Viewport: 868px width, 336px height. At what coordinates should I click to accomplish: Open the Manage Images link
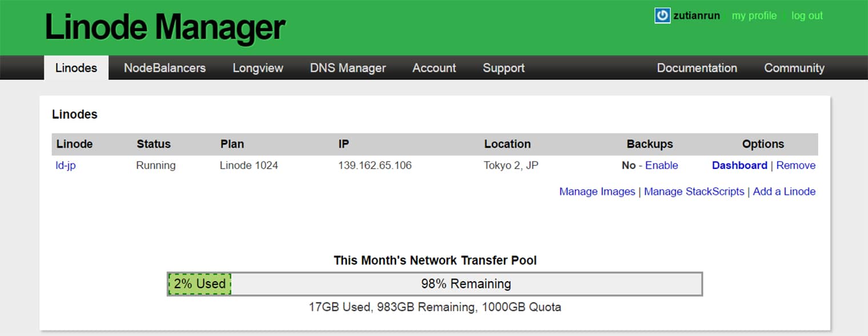(x=597, y=192)
